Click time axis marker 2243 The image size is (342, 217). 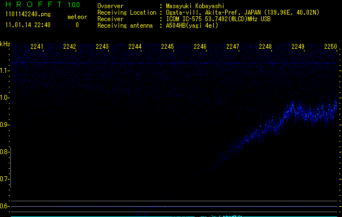[x=102, y=47]
